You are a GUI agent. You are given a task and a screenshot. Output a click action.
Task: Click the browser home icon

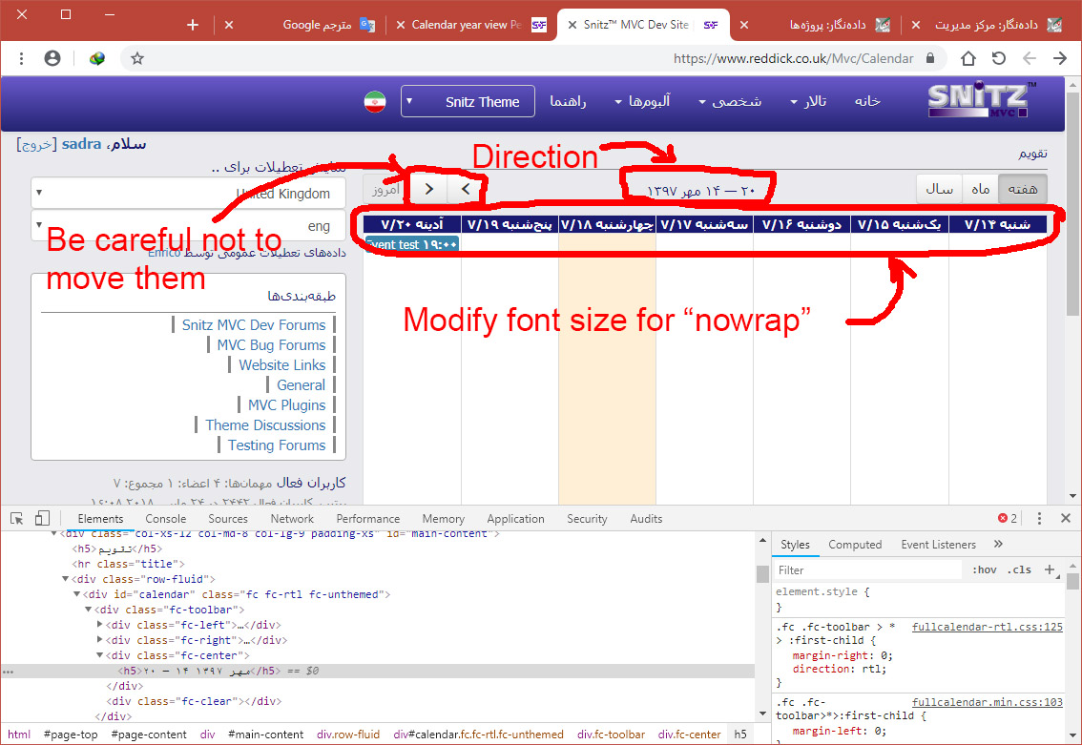968,58
